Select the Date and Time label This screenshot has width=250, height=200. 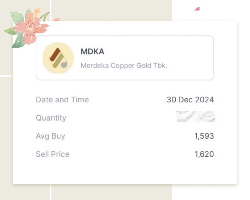coord(62,100)
